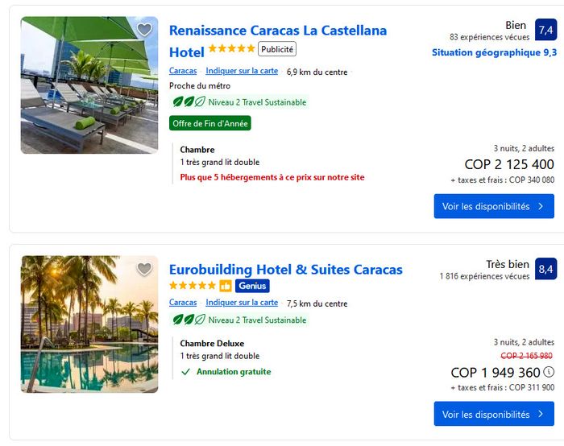Click Eurobuilding five-star rating icons
Viewport: 564px width, 446px height.
pos(193,286)
